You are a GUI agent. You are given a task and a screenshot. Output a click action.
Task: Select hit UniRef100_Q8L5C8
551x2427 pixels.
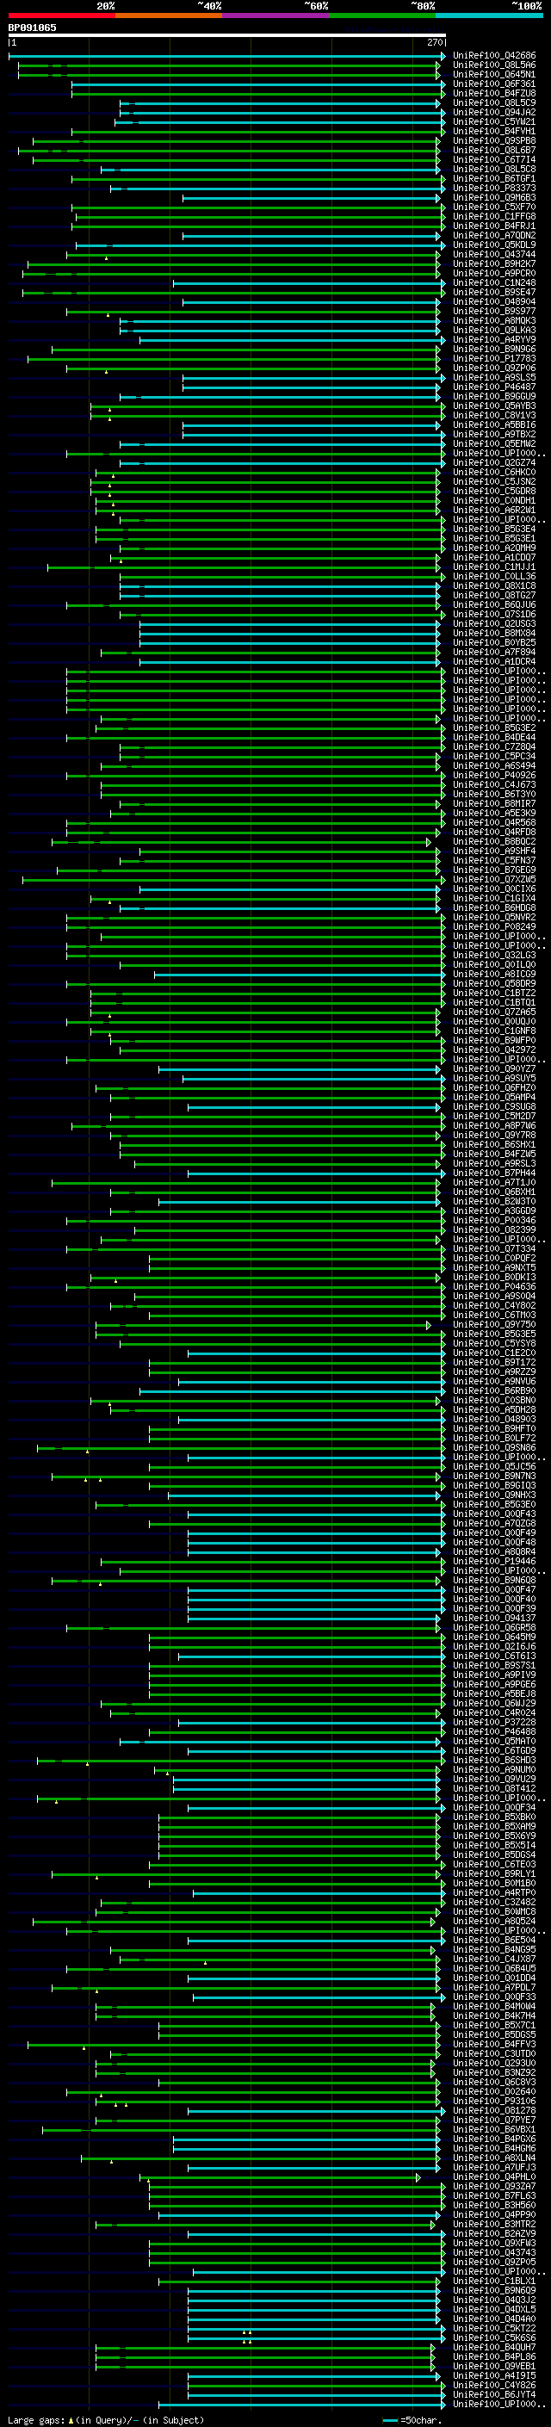click(494, 169)
